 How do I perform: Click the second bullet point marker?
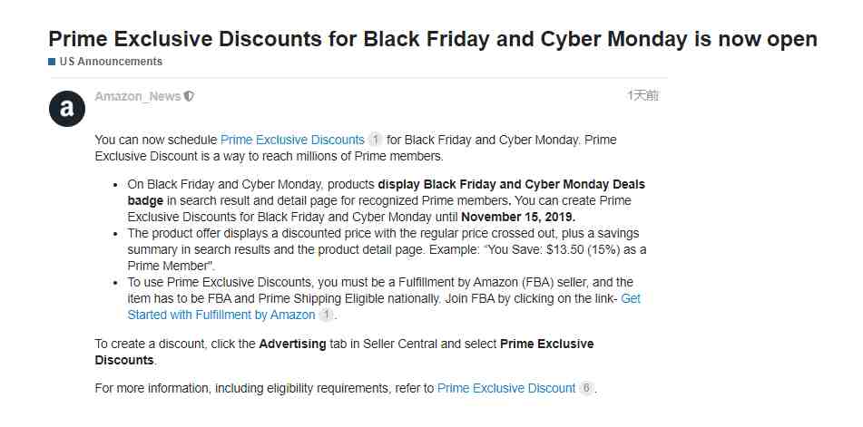[115, 234]
